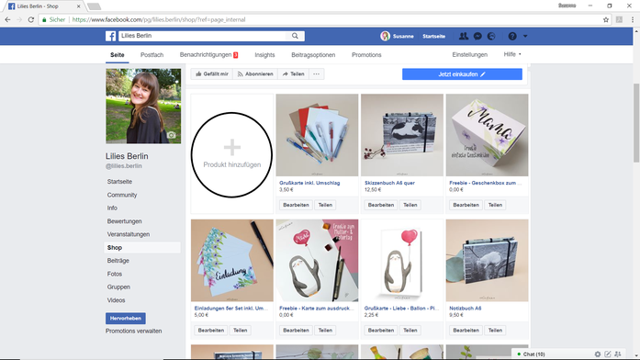Click in the Facebook search field
This screenshot has width=640, height=360.
(x=203, y=36)
